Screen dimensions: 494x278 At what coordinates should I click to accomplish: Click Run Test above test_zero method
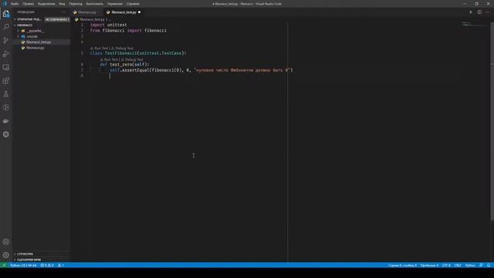(110, 59)
